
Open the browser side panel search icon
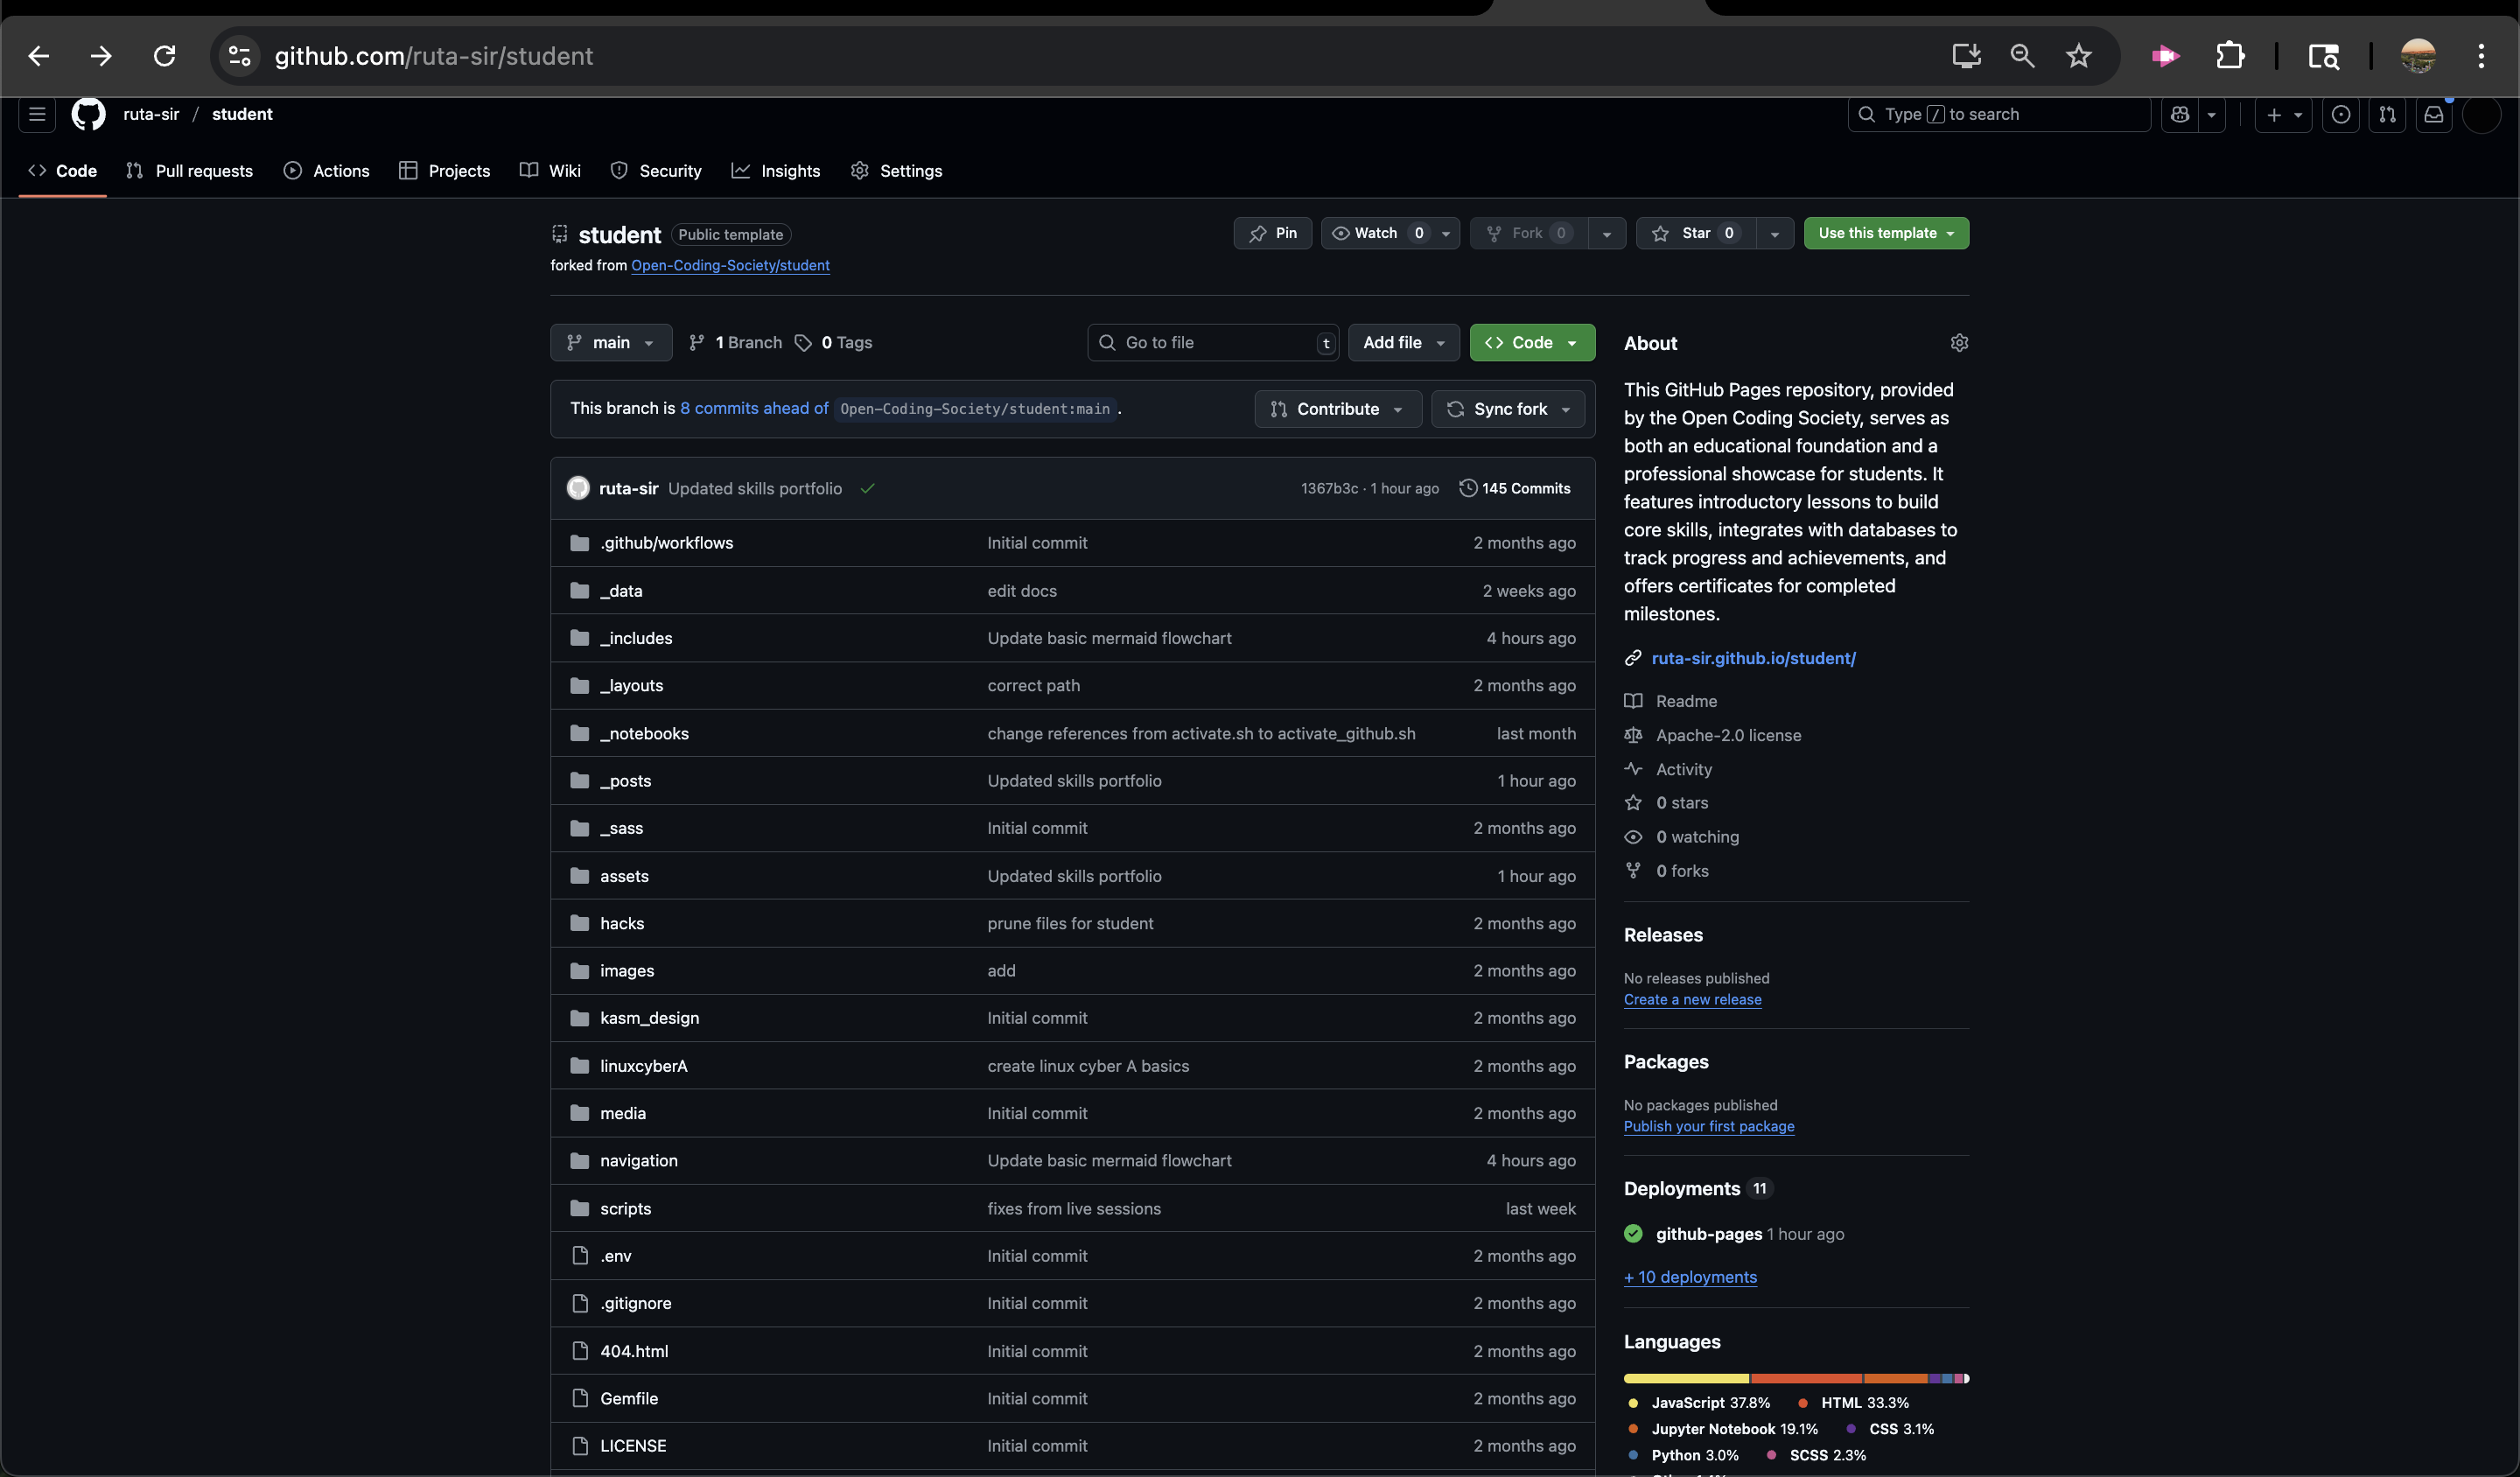pyautogui.click(x=2323, y=56)
